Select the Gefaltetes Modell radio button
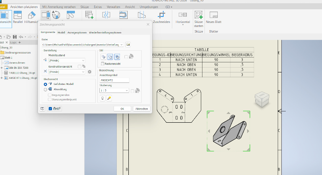The image size is (322, 175). pyautogui.click(x=45, y=84)
